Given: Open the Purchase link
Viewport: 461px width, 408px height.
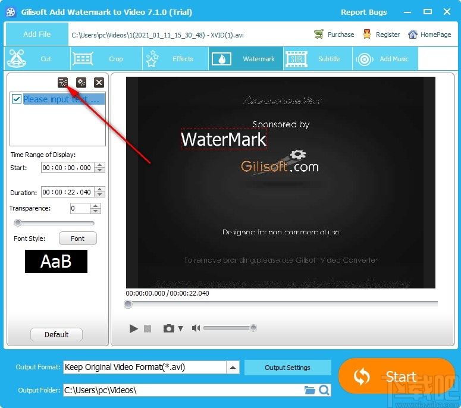Looking at the screenshot, I should click(x=334, y=34).
